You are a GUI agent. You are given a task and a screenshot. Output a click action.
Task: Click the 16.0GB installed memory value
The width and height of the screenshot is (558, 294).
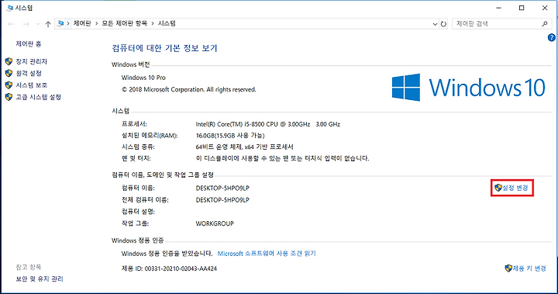tap(230, 136)
